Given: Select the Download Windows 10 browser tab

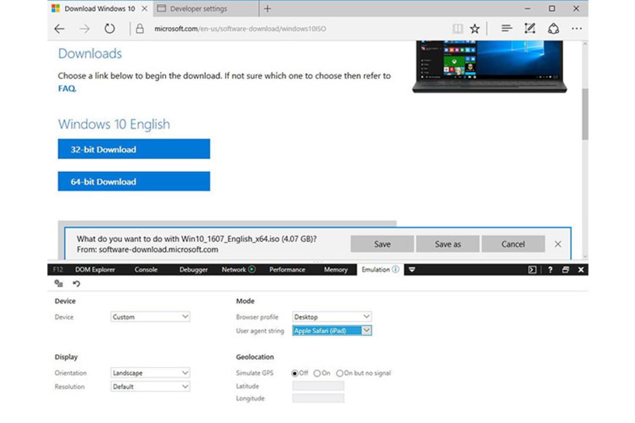Looking at the screenshot, I should point(99,8).
